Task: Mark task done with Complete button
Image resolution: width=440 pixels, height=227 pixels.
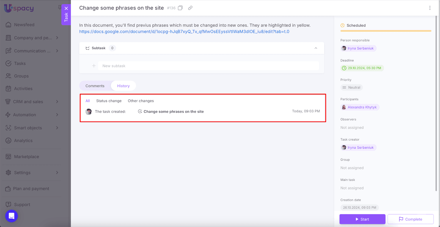Action: [410, 219]
